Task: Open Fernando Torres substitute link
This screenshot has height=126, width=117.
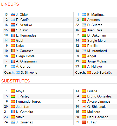Action: tap(28, 101)
